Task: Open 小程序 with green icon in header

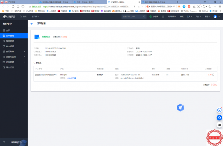Action: 154,17
